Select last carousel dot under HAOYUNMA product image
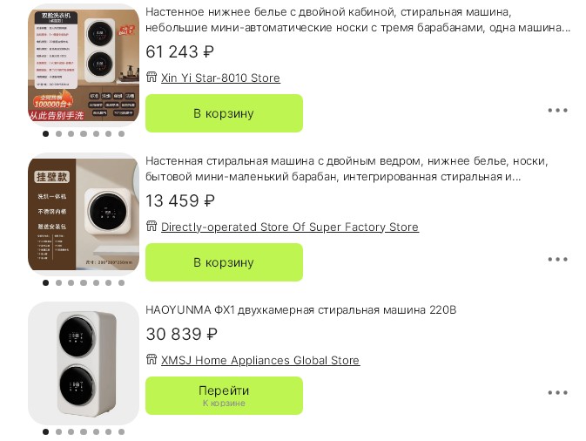The image size is (586, 441). point(121,431)
